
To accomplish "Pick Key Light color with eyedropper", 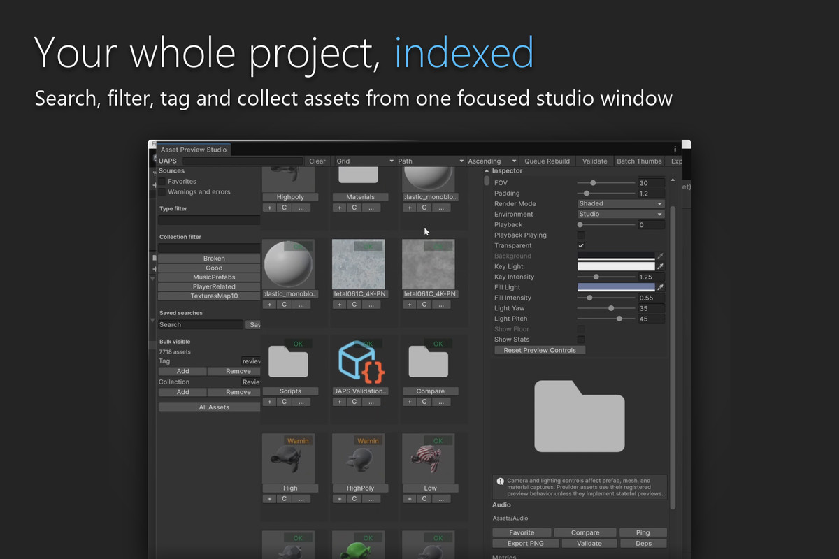I will (x=660, y=266).
